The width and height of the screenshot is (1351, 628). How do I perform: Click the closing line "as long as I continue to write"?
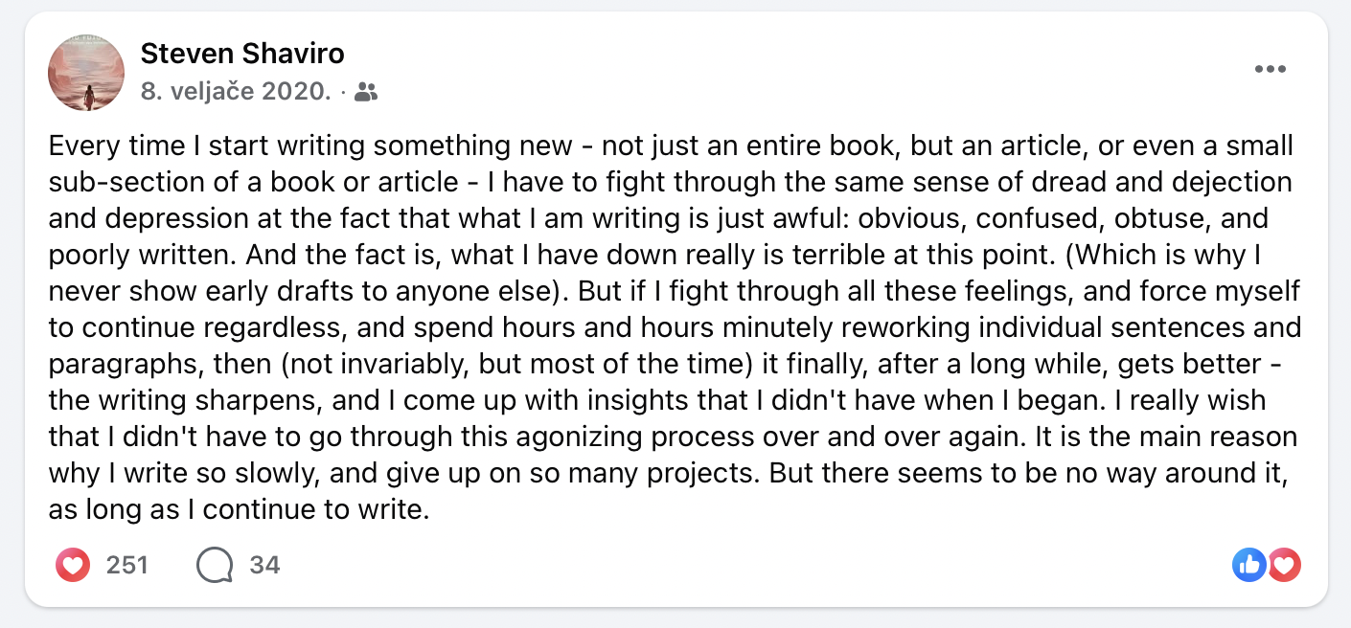click(x=236, y=510)
